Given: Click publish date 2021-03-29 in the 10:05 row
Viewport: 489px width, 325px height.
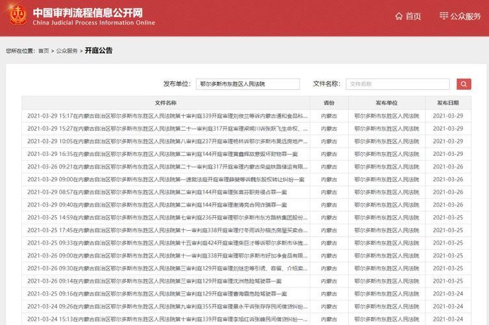Looking at the screenshot, I should coord(448,142).
